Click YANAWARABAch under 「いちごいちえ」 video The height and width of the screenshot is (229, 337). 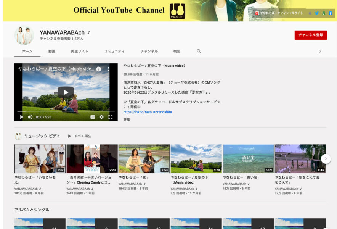click(26, 189)
